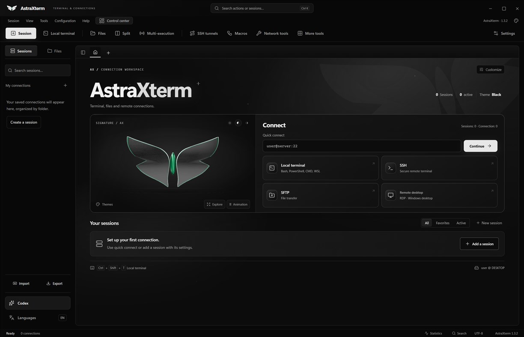
Task: Click arrow icon on SSH card
Action: pos(492,163)
